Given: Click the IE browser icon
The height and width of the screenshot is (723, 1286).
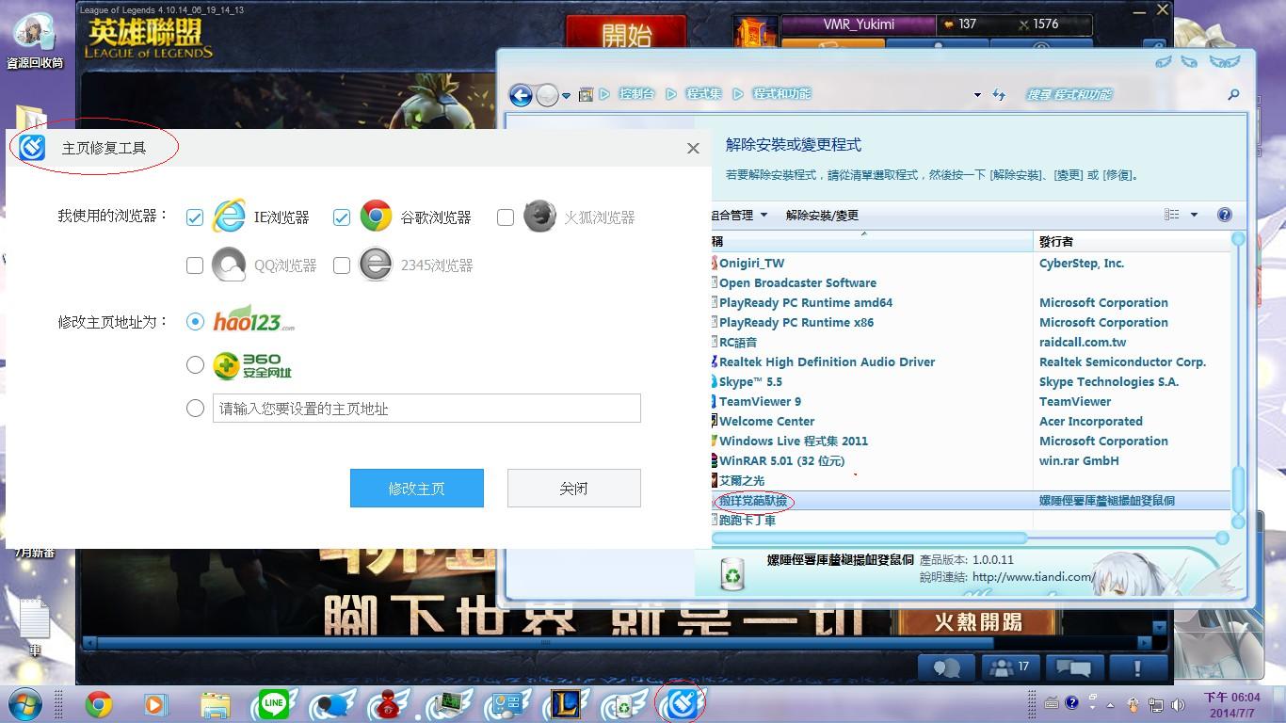Looking at the screenshot, I should [229, 217].
